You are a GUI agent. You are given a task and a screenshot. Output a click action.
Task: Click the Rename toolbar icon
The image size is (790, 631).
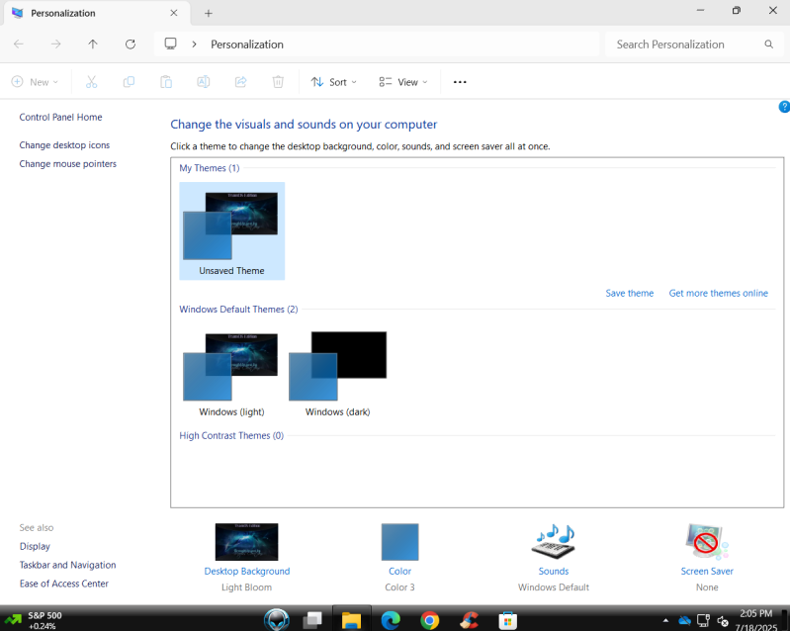[203, 82]
